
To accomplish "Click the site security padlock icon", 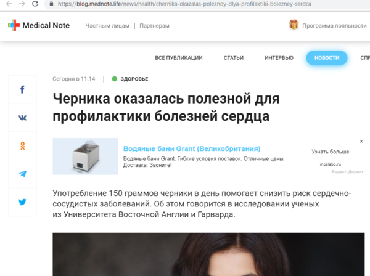I will point(51,4).
